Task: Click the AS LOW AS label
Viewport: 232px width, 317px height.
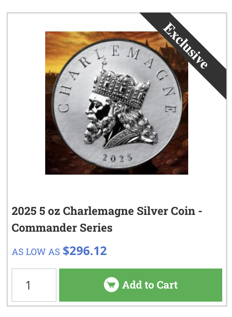Action: point(36,252)
